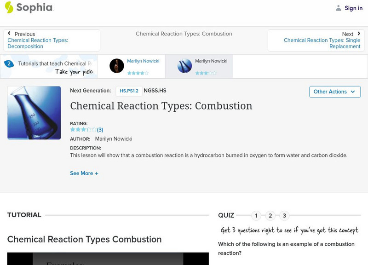
Task: Select first Marilyn Nowicki tutorial avatar
Action: coord(117,66)
